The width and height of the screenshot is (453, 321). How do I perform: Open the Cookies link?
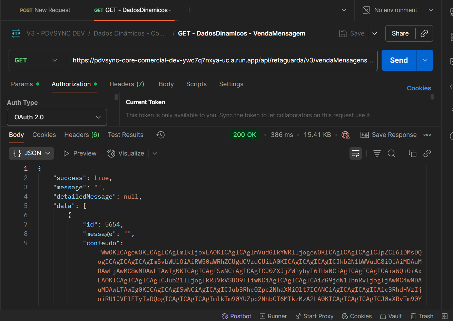419,88
